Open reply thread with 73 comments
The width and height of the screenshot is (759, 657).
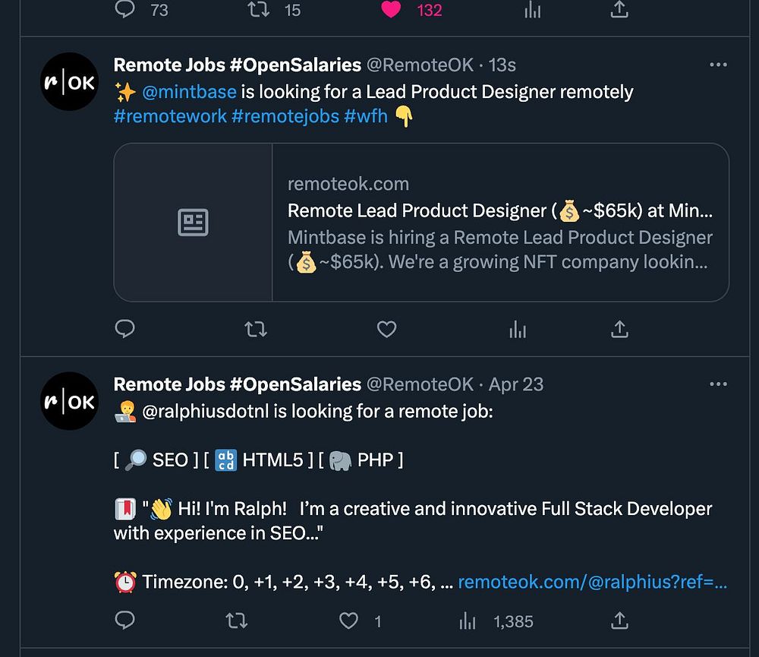click(x=124, y=10)
